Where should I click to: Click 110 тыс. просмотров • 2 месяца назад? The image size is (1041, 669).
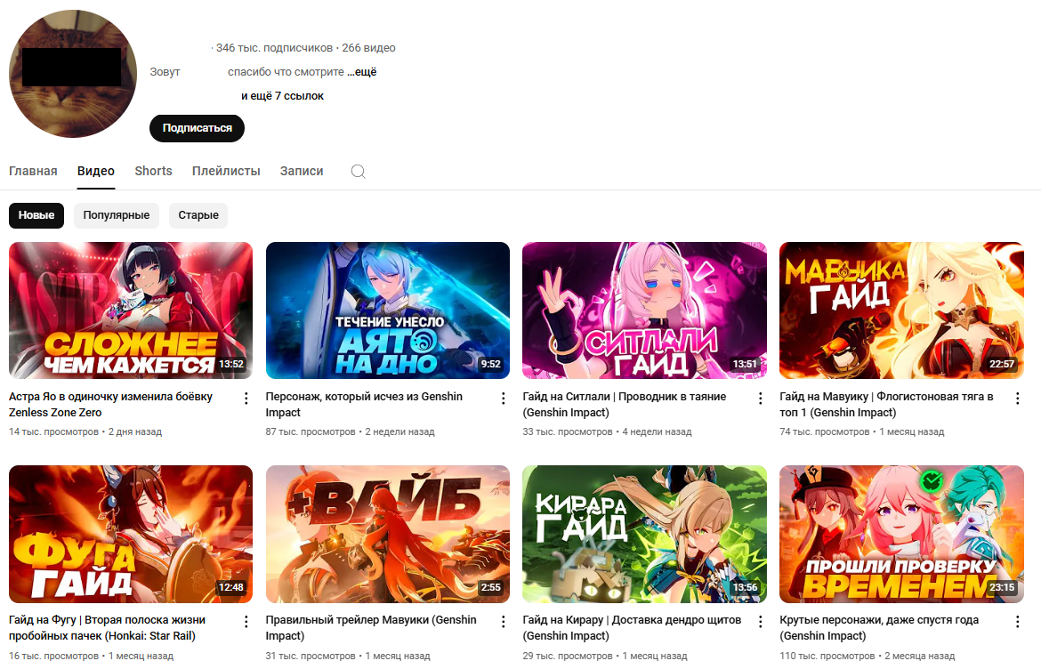(x=867, y=656)
